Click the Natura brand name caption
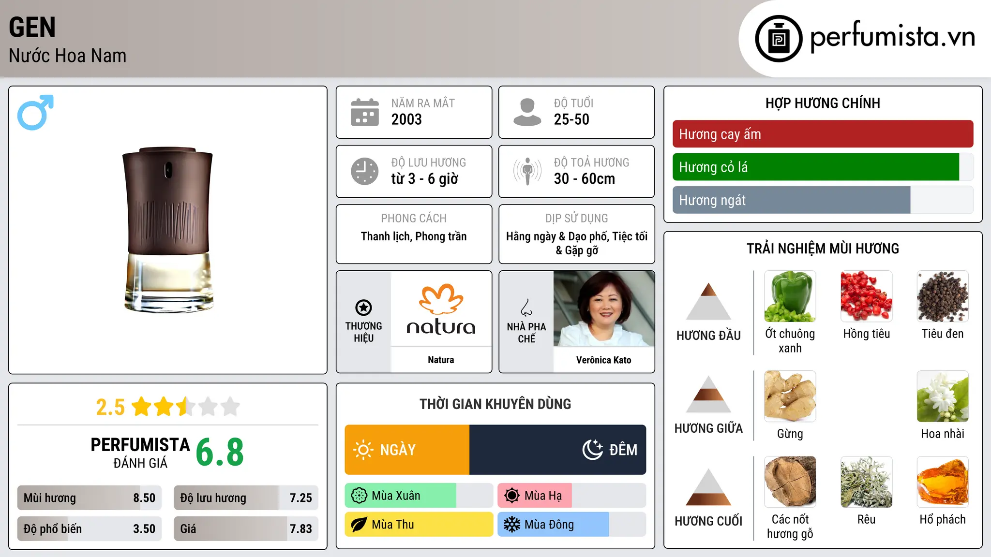 click(x=441, y=360)
